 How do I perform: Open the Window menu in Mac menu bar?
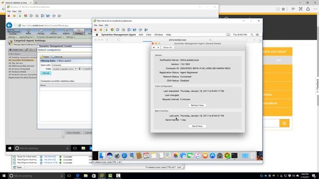click(159, 35)
